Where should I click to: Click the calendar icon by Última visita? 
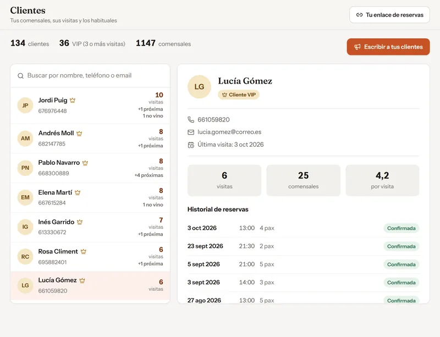(191, 145)
